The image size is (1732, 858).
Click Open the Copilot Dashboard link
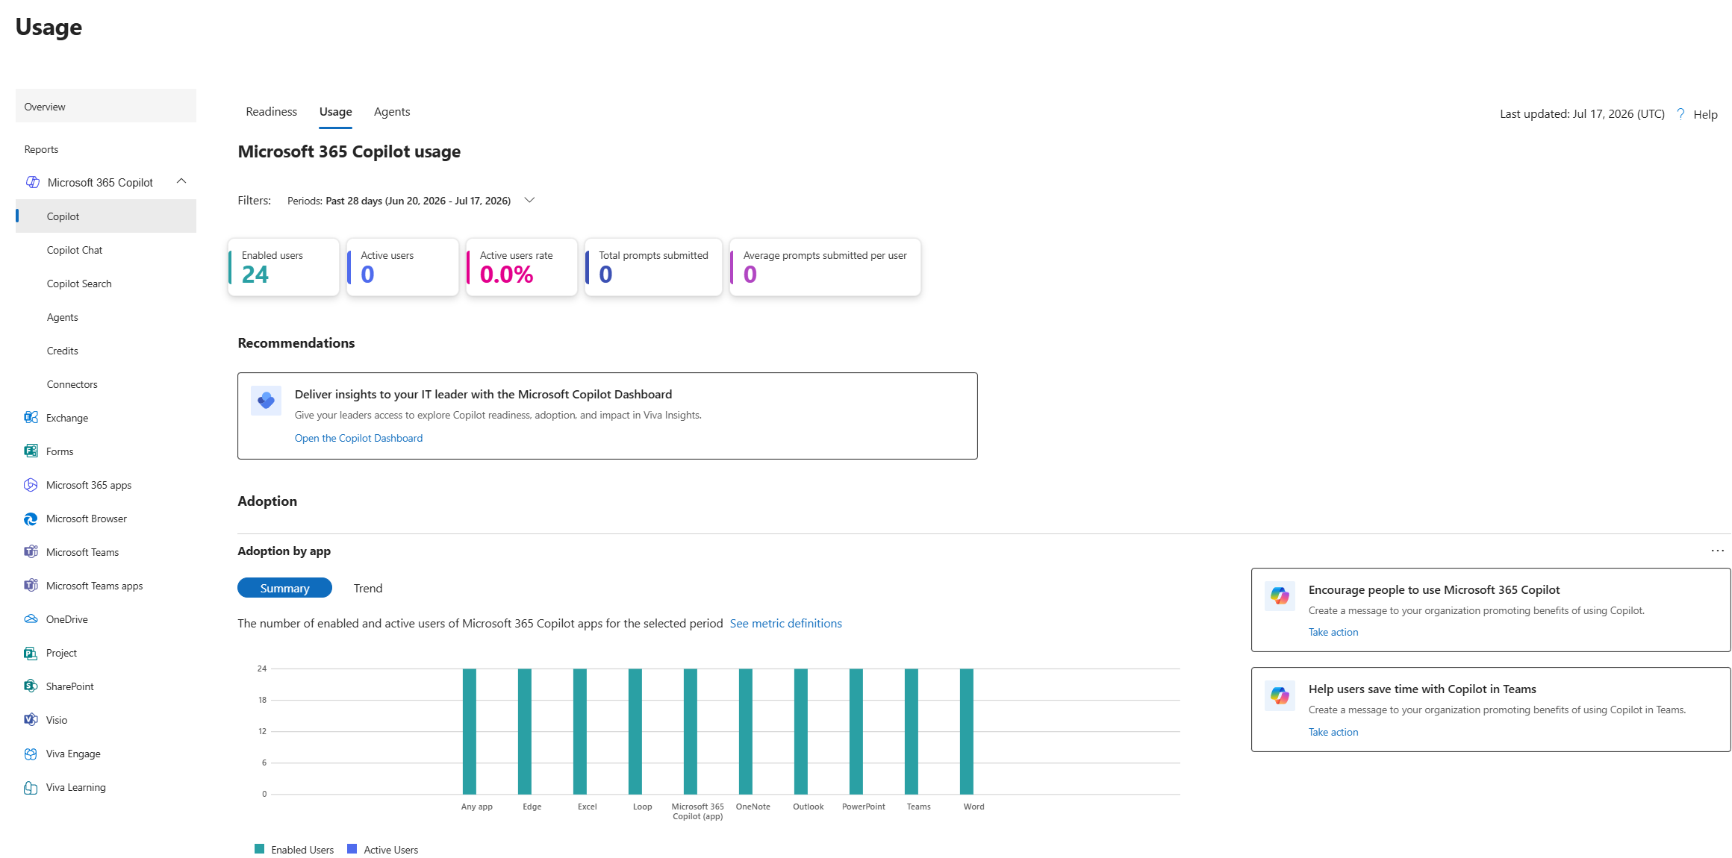pos(358,438)
